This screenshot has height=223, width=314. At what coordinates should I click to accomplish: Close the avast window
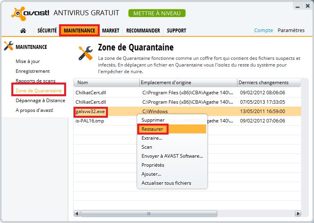click(x=308, y=6)
